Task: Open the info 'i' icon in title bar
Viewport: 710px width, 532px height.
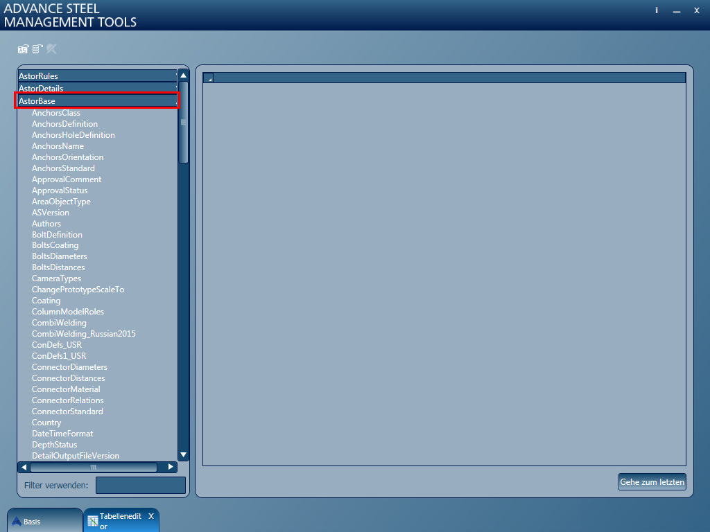Action: [656, 10]
